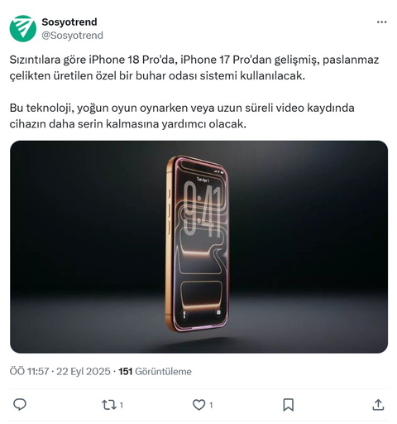
Task: Click the flashlight icon on phone lockscreen
Action: pos(184,315)
